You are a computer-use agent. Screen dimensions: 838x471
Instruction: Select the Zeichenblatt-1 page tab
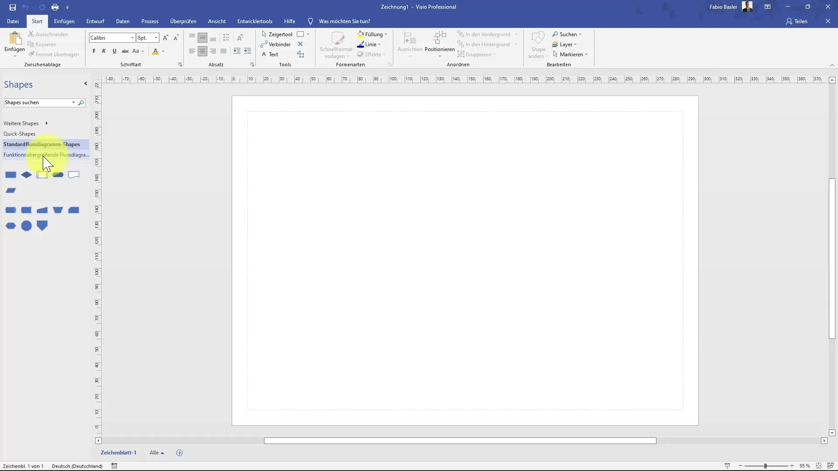[119, 453]
